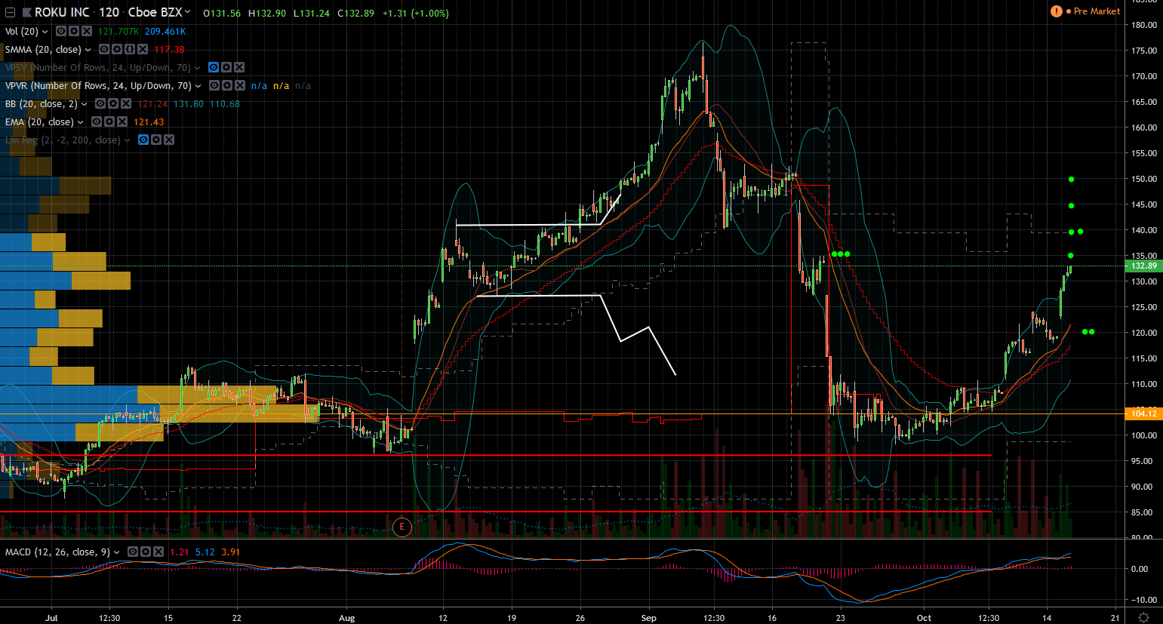
Task: Click the 132.89 current price label
Action: 1144,266
